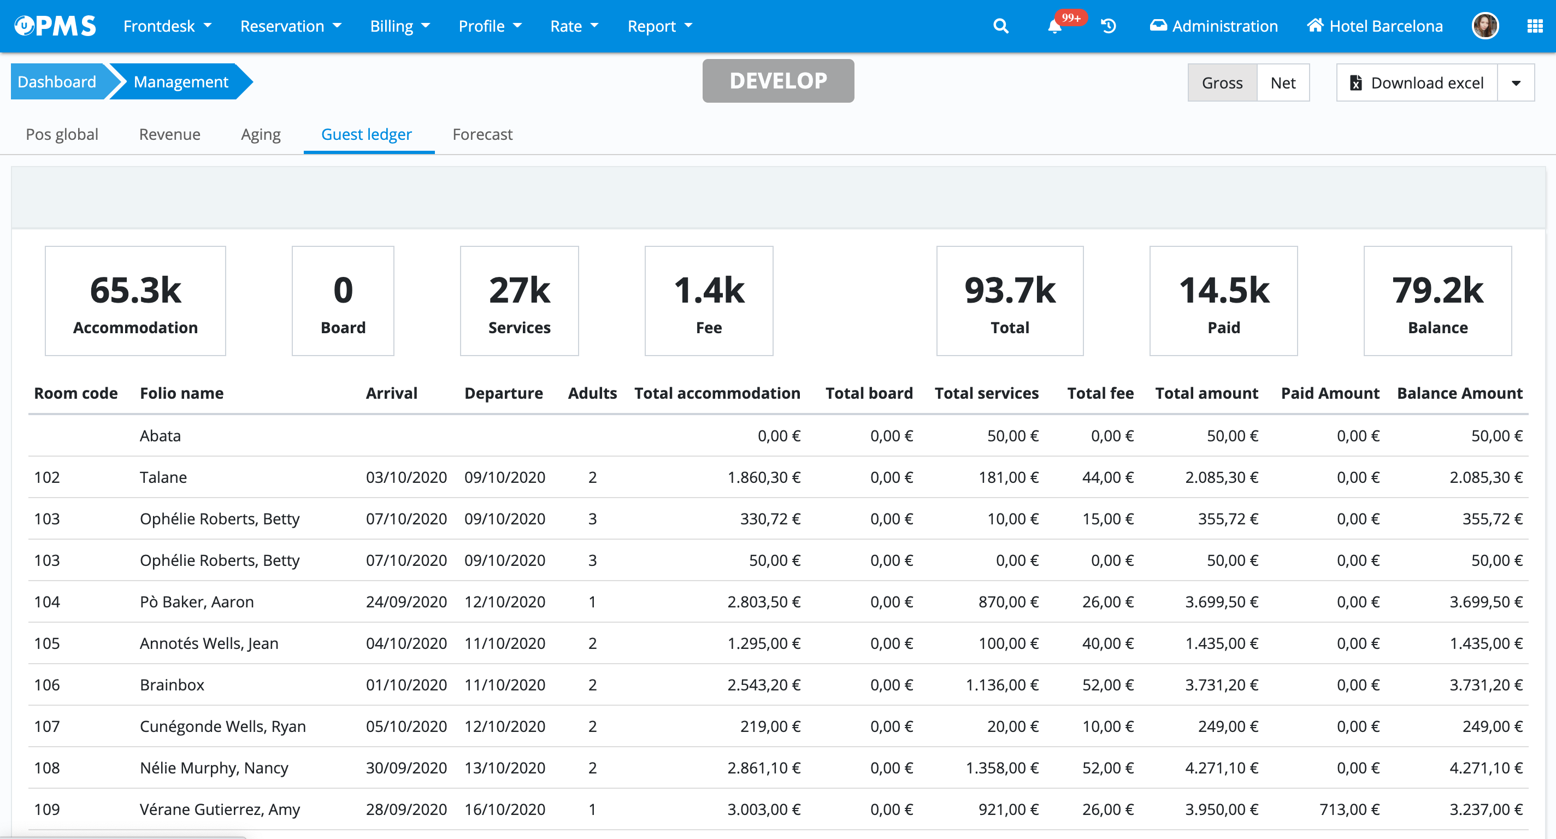This screenshot has width=1556, height=839.
Task: Click the Balance Amount column header
Action: tap(1459, 393)
